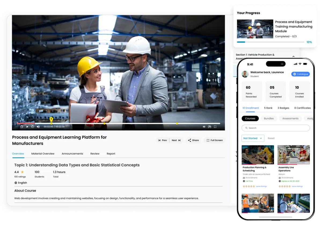The height and width of the screenshot is (226, 322).
Task: Expand the 8 Certificates tab
Action: [x=302, y=108]
